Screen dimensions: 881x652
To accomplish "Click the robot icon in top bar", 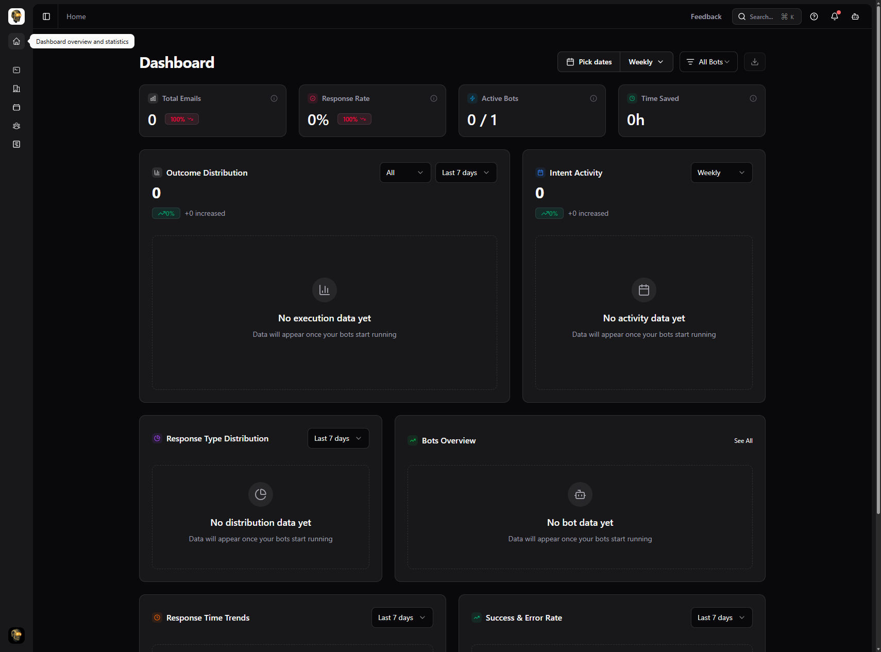I will coord(855,16).
